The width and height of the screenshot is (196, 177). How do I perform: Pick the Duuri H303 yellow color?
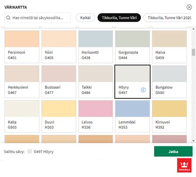[59, 116]
